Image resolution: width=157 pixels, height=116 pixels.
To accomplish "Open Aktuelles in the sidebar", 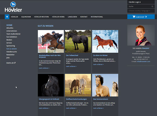I will [x=10, y=28].
